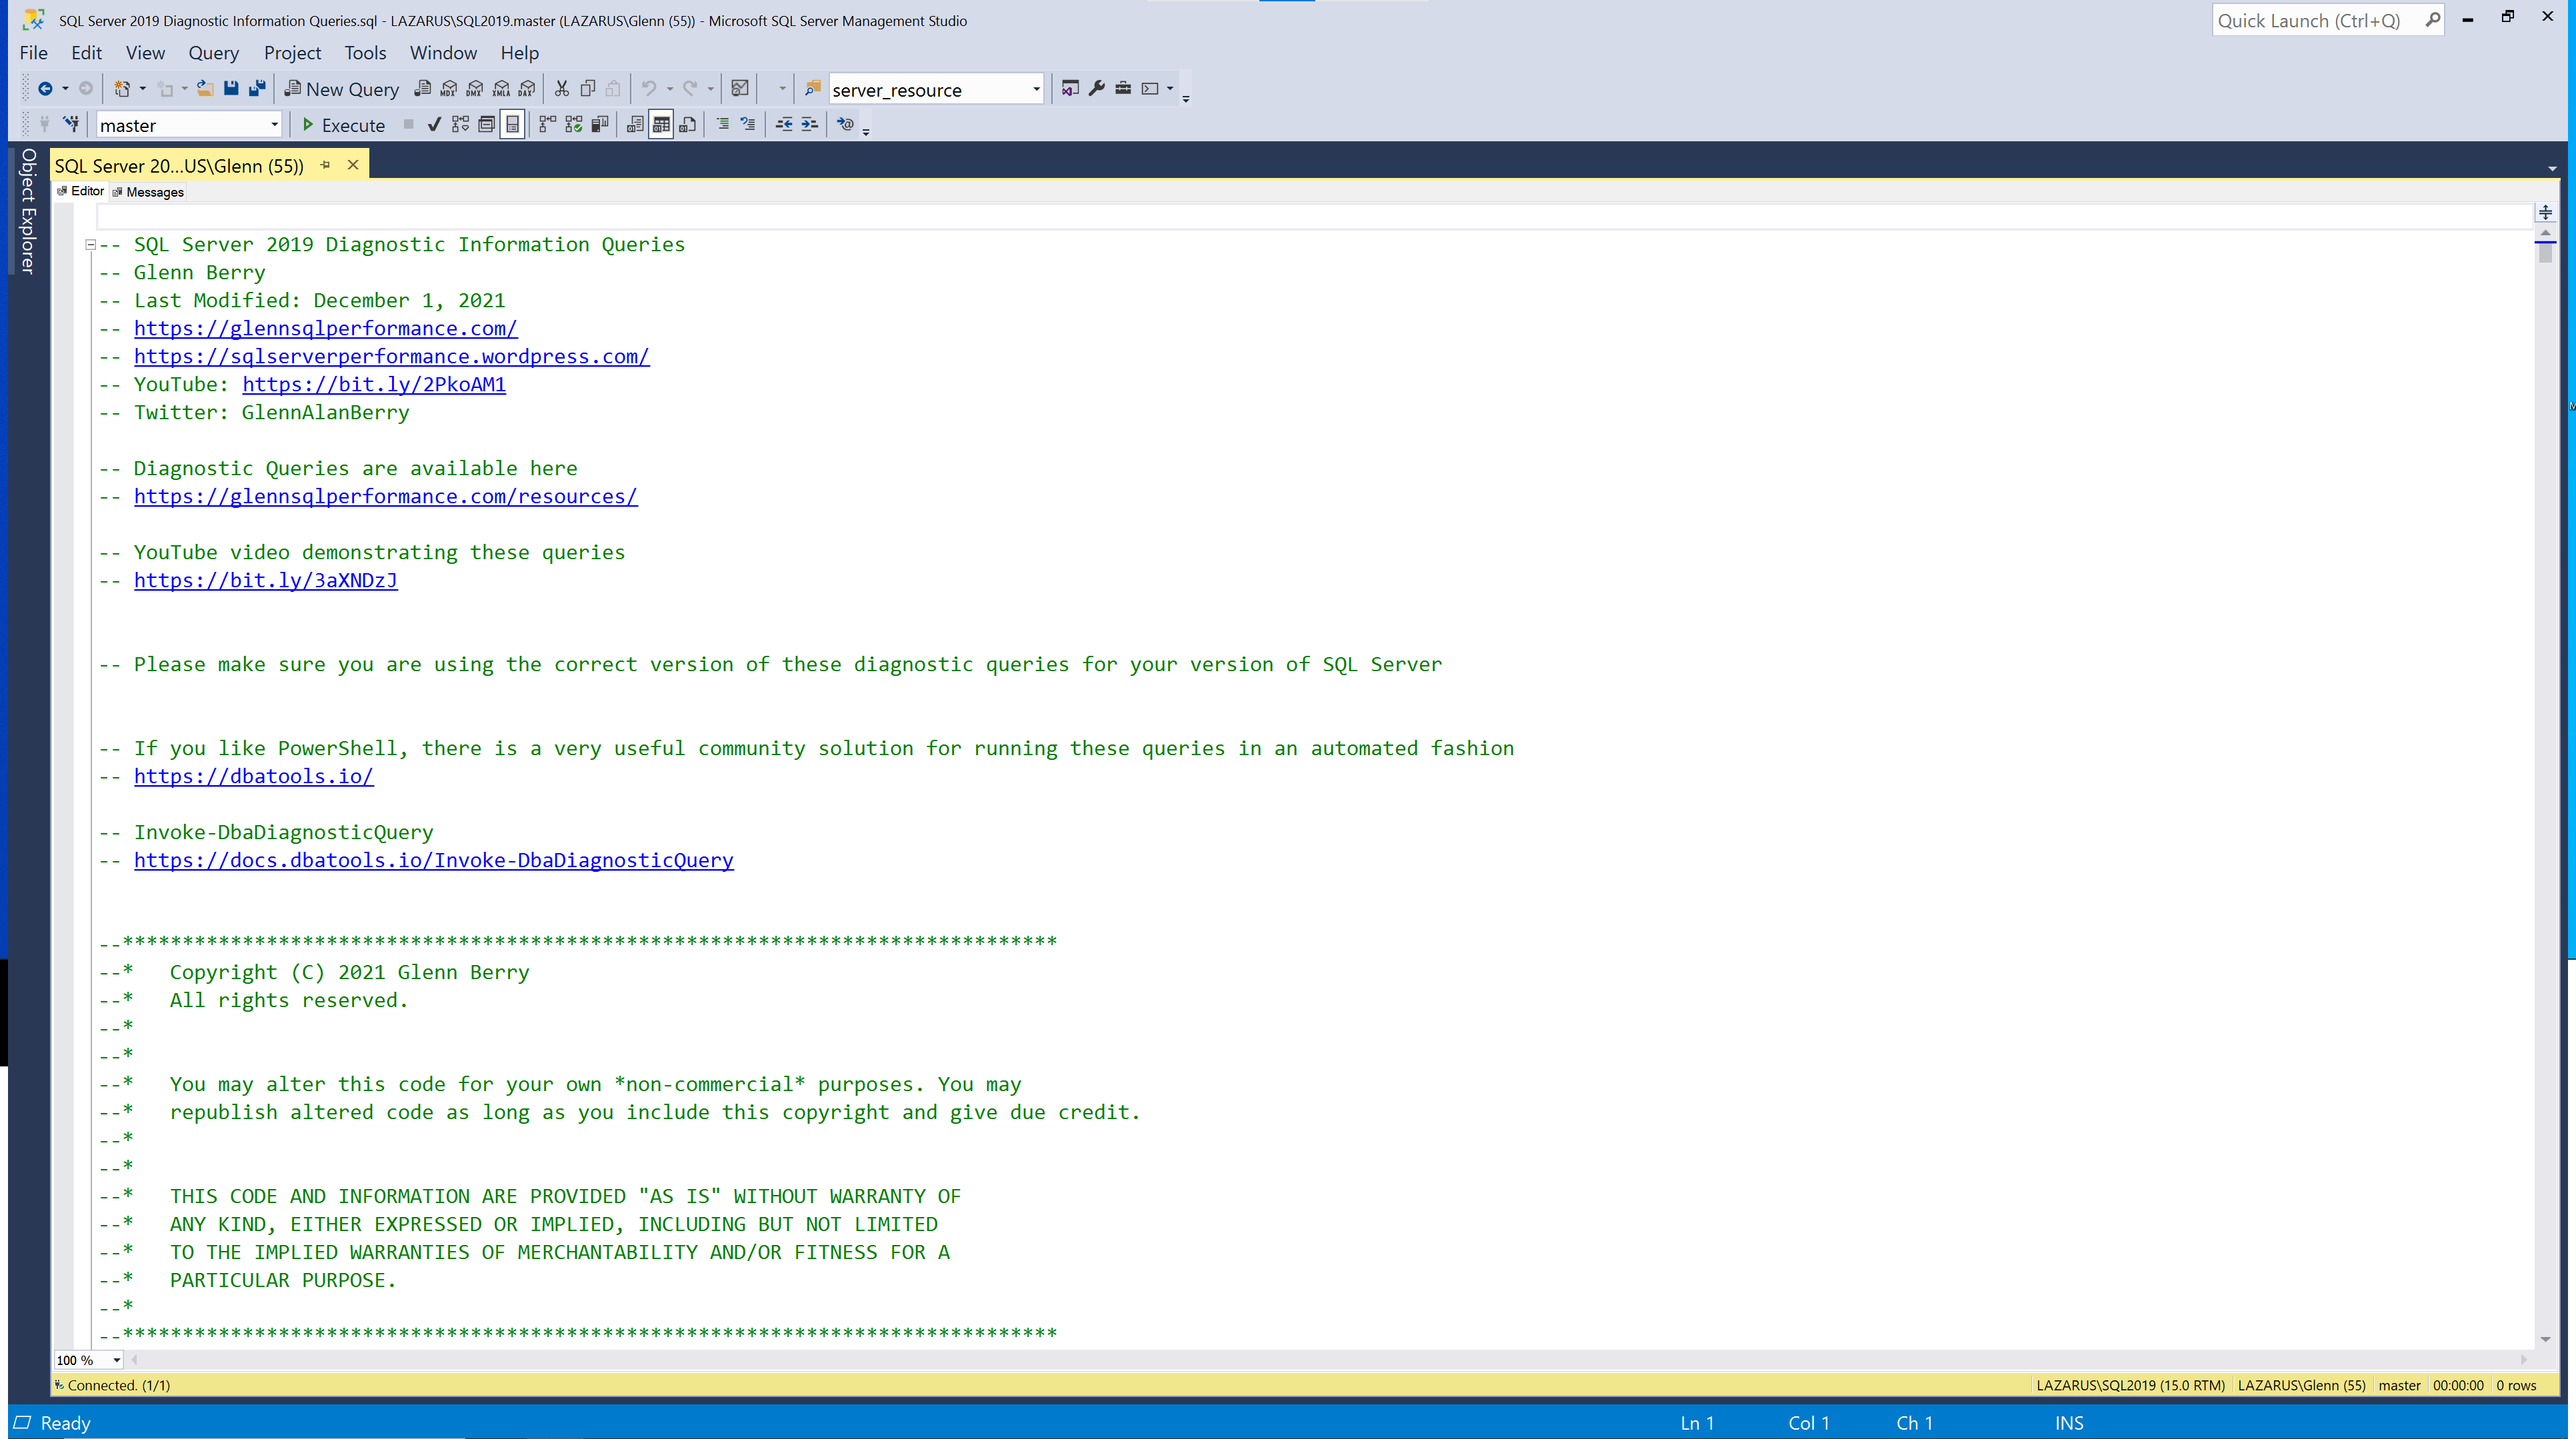The image size is (2576, 1439).
Task: Click the Parse checkmark icon
Action: point(434,125)
